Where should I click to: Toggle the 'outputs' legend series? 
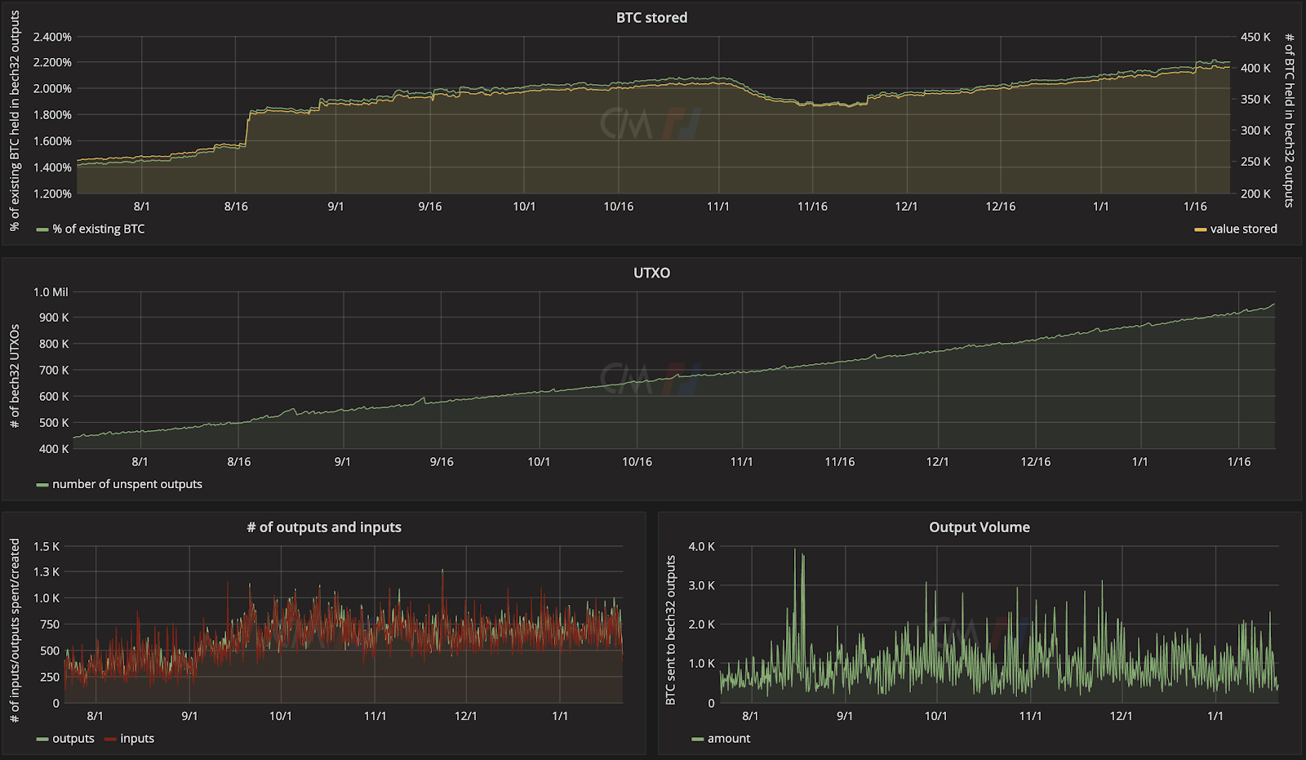(73, 739)
